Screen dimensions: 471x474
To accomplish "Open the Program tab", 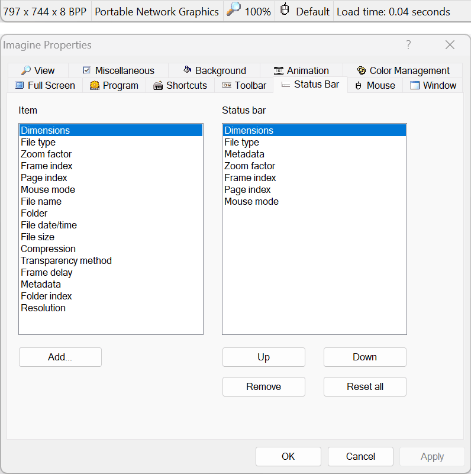I will click(x=114, y=85).
